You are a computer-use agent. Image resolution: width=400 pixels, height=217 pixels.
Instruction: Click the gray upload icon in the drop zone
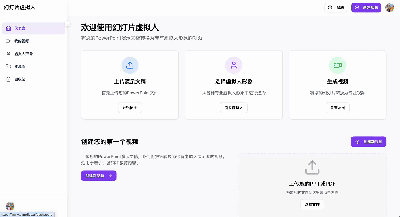click(x=312, y=167)
